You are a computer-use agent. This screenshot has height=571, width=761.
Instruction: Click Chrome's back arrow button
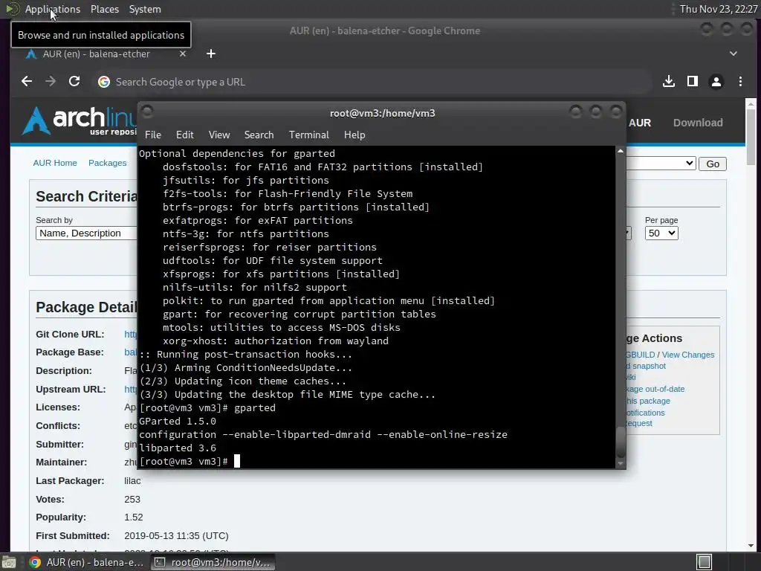[27, 82]
